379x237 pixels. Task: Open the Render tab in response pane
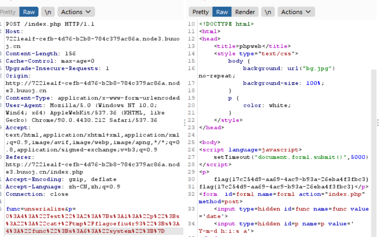(245, 12)
